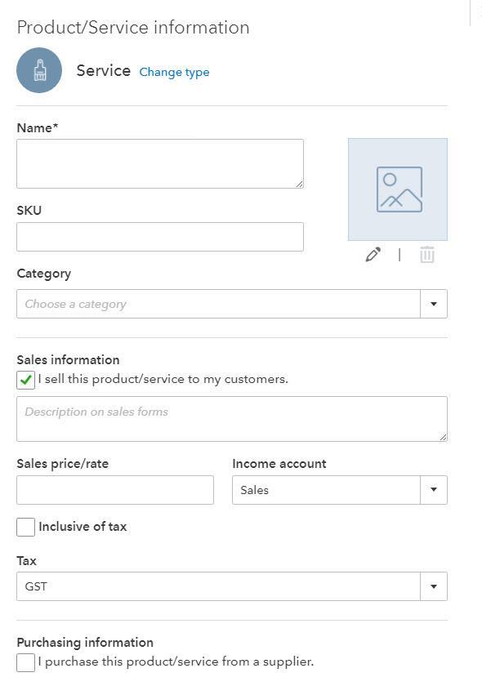482x686 pixels.
Task: Click the Change type link
Action: (x=174, y=72)
